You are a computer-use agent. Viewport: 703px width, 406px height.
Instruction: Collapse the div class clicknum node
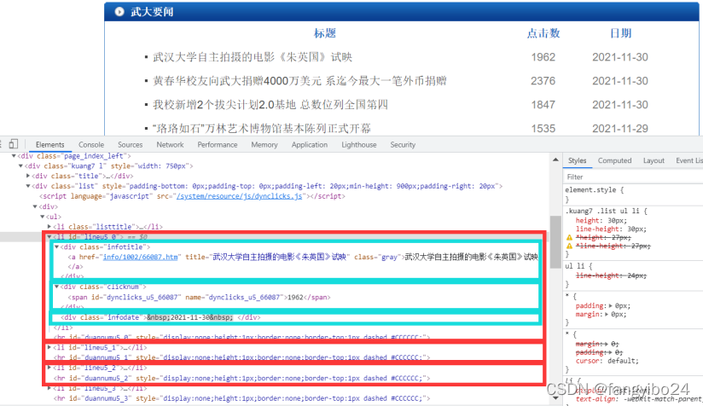(56, 287)
